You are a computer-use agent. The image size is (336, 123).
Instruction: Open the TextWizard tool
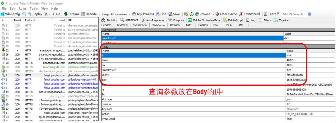point(249,14)
